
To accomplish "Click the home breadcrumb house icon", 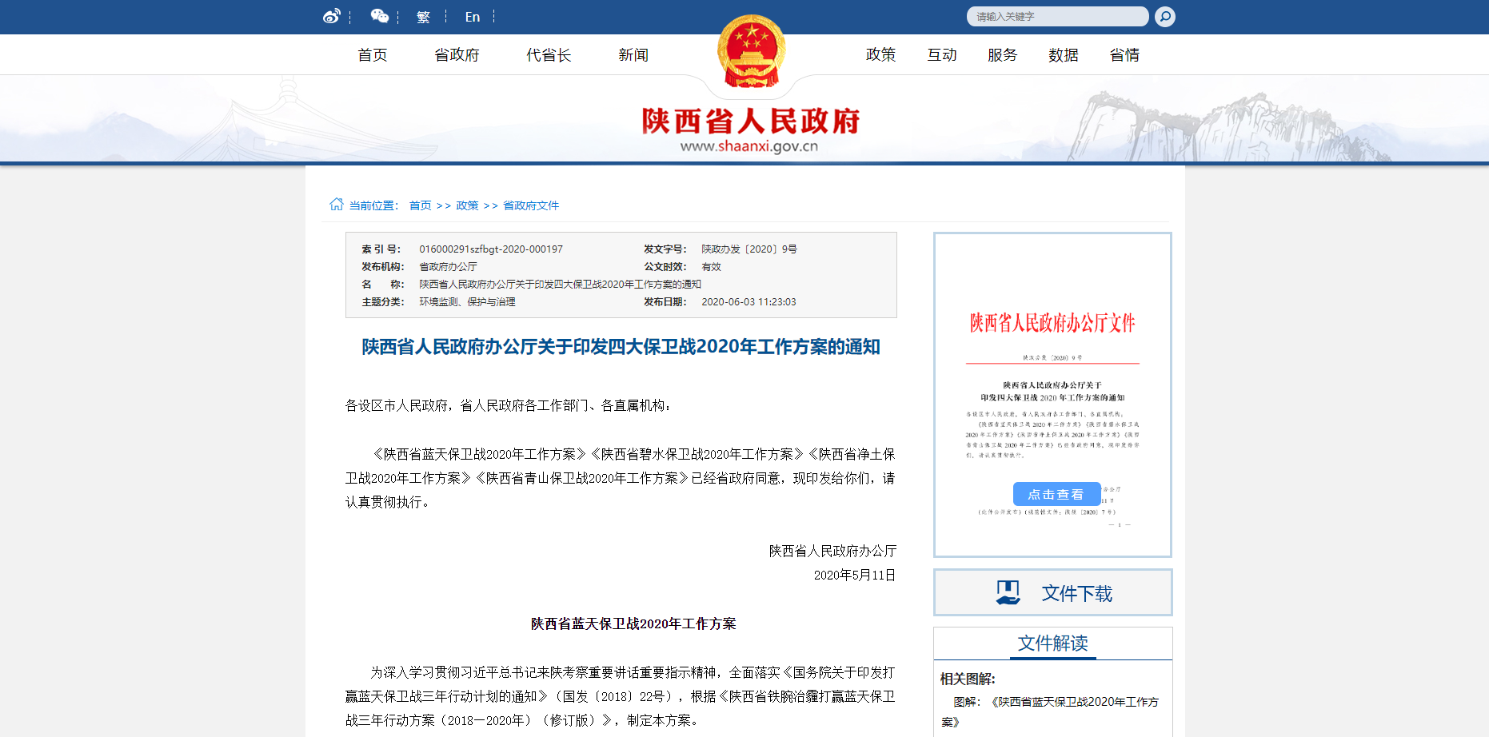I will pos(337,205).
